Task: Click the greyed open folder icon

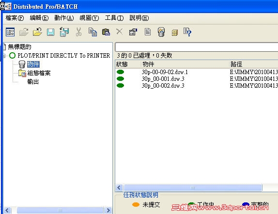Action: pyautogui.click(x=24, y=32)
